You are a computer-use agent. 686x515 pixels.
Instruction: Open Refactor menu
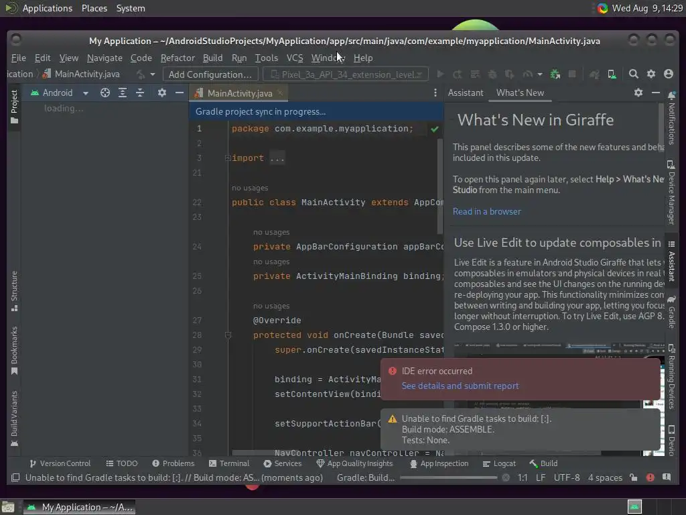[178, 58]
